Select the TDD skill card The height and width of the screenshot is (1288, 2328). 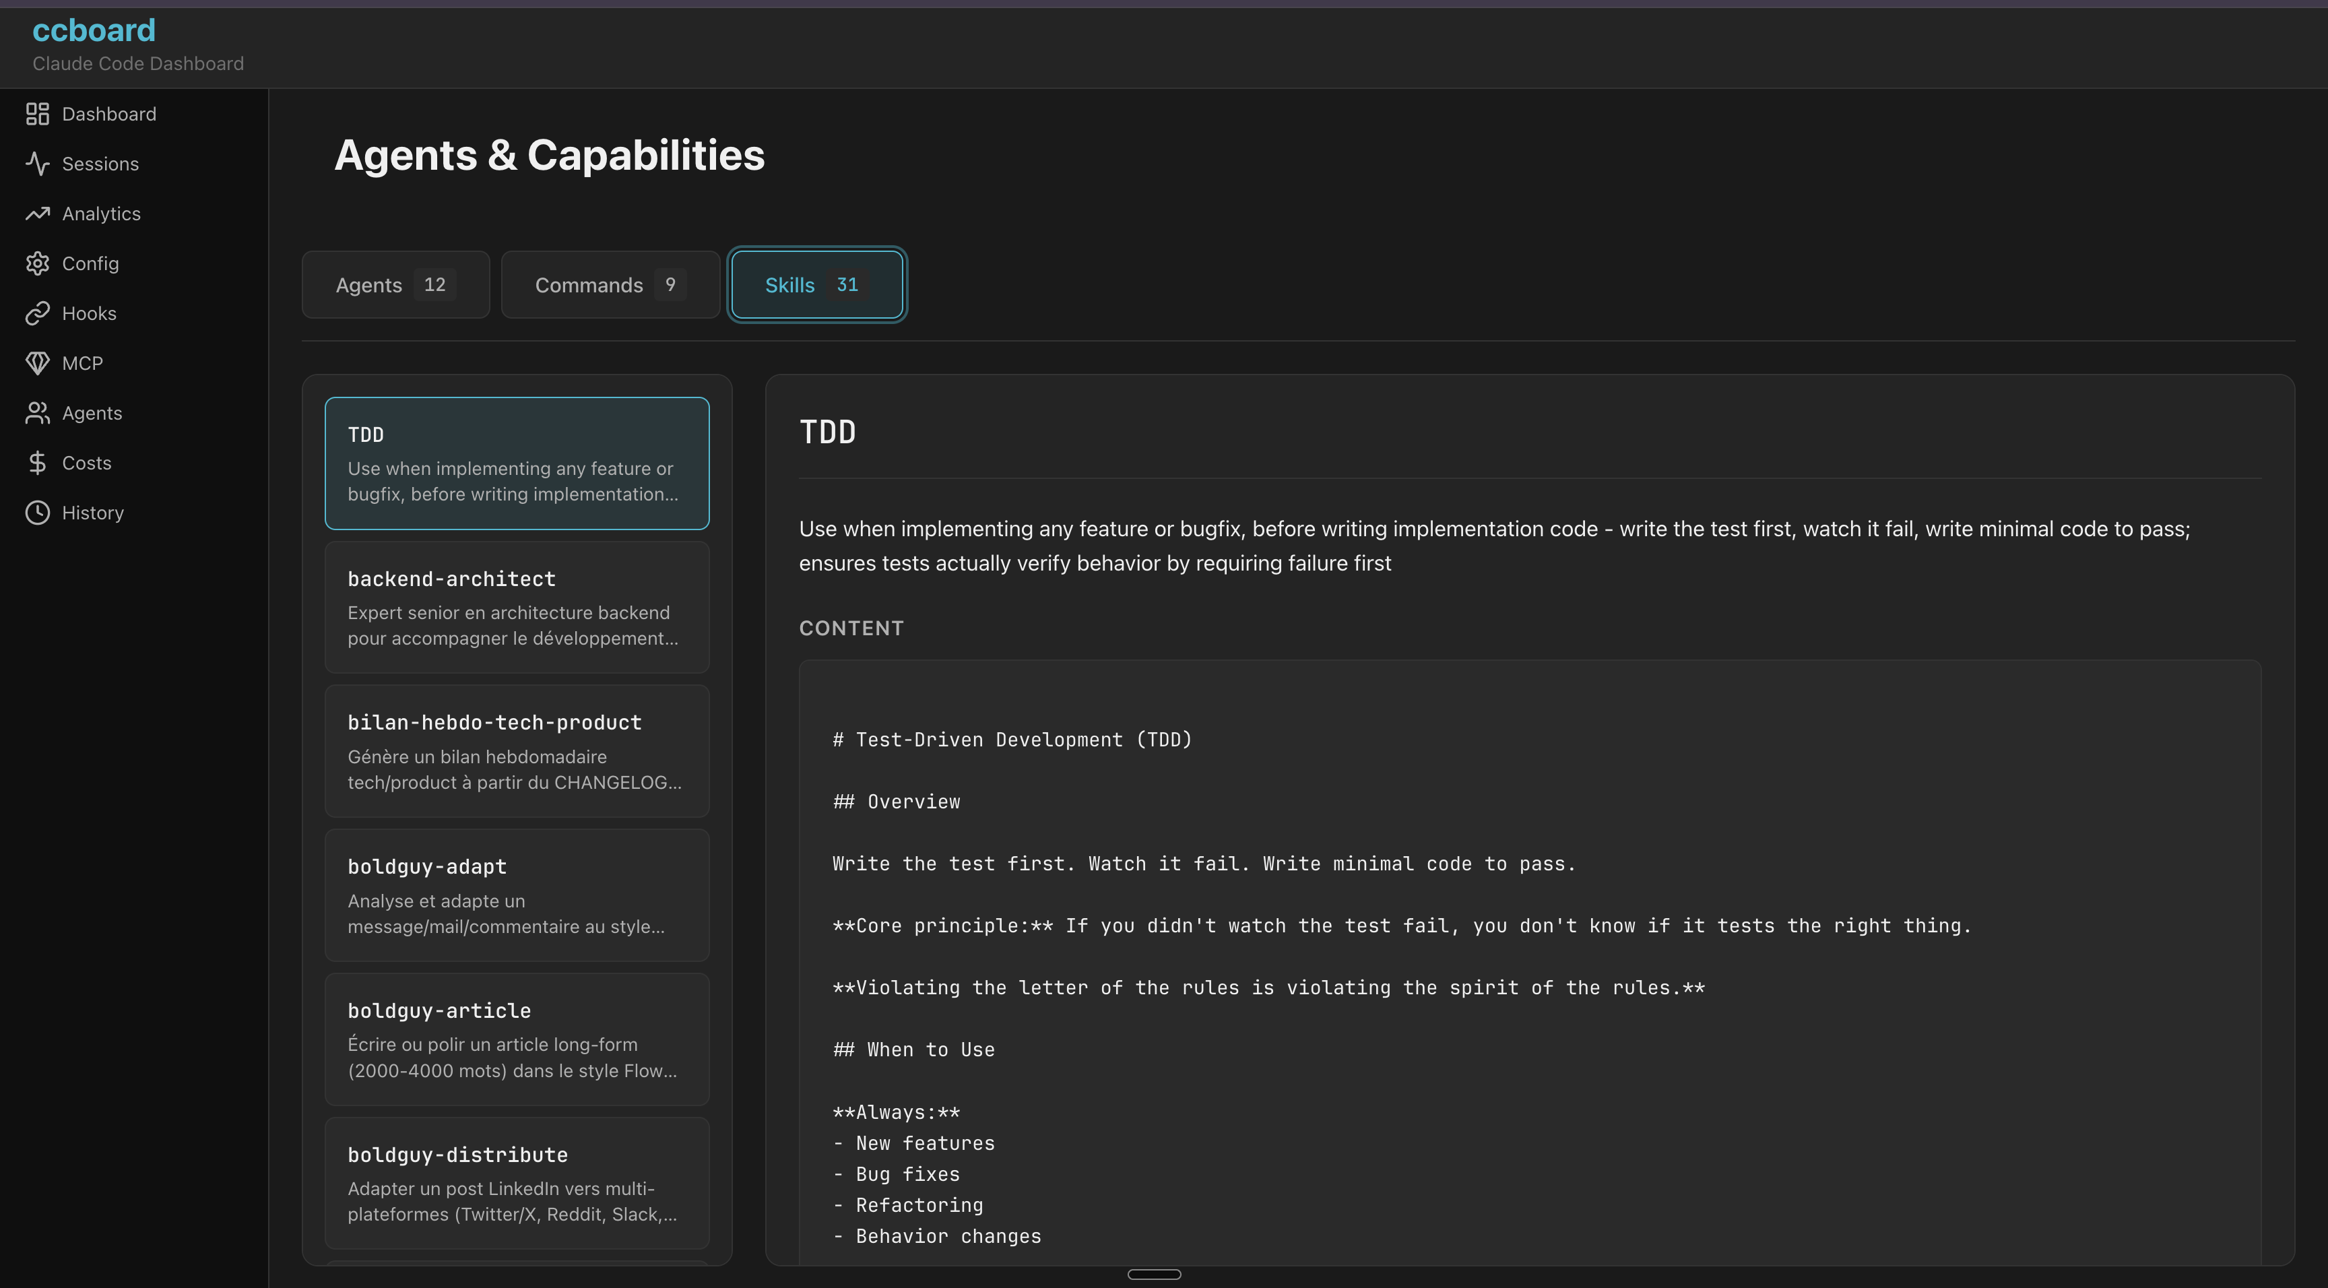[516, 463]
